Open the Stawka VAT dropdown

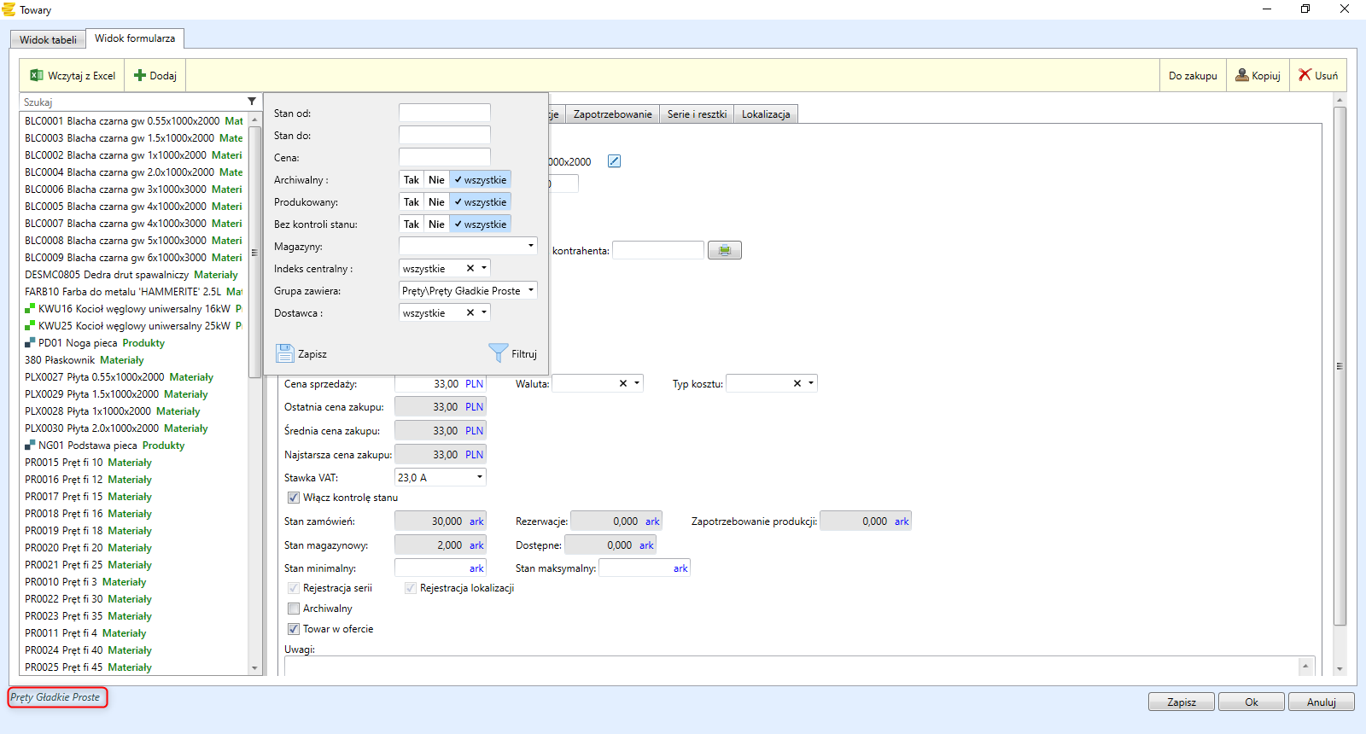coord(479,477)
